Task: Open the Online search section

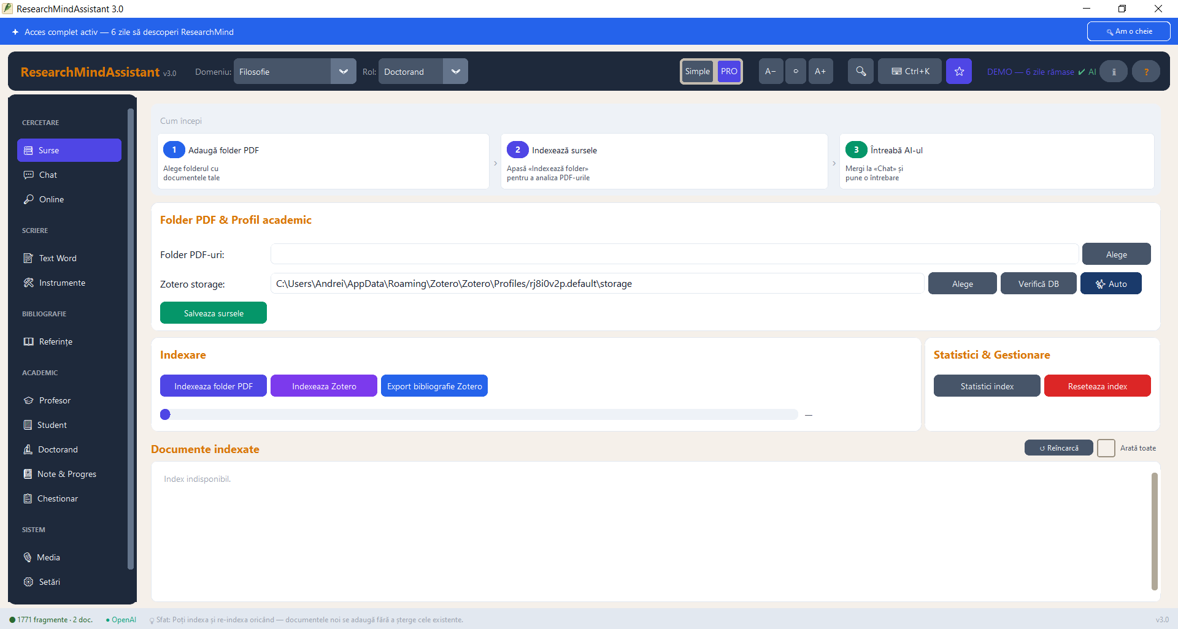Action: 69,199
